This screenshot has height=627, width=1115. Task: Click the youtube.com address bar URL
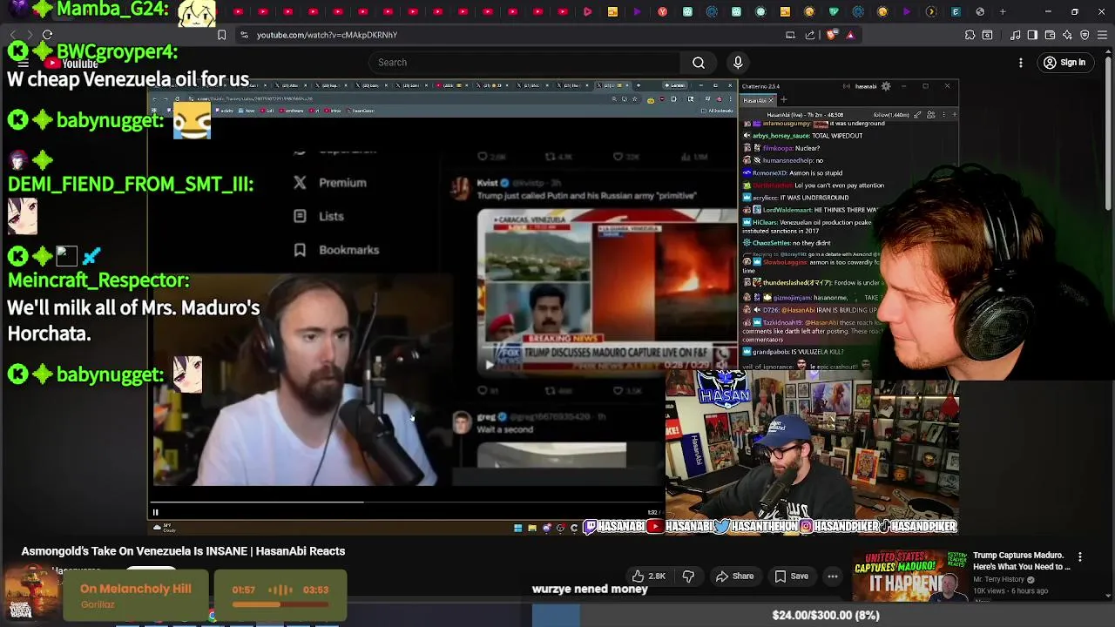click(327, 35)
